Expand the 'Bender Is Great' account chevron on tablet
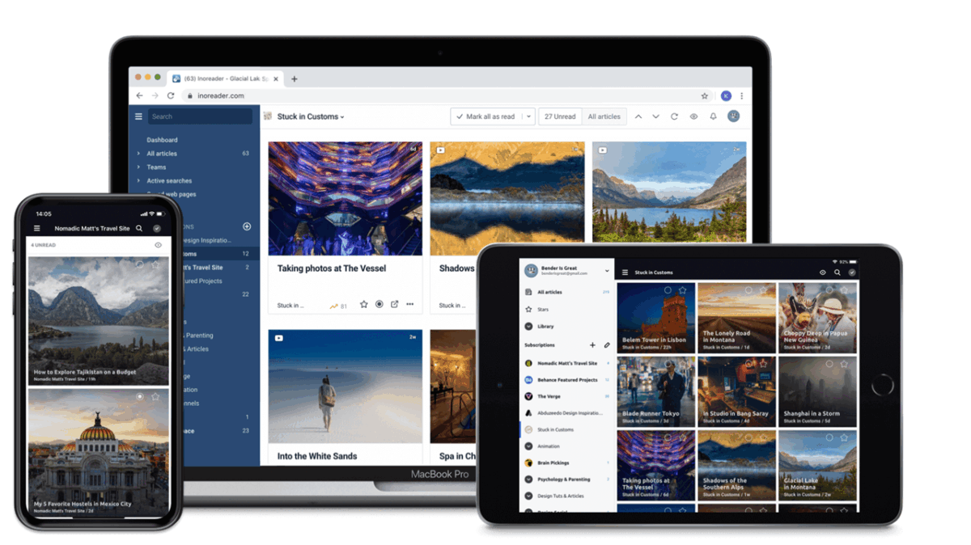 point(607,271)
